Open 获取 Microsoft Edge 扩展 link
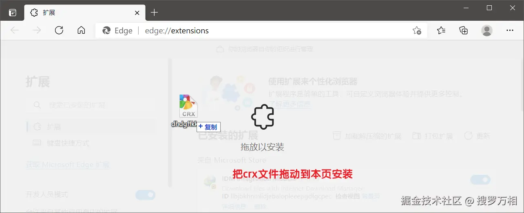The image size is (524, 213). (68, 165)
